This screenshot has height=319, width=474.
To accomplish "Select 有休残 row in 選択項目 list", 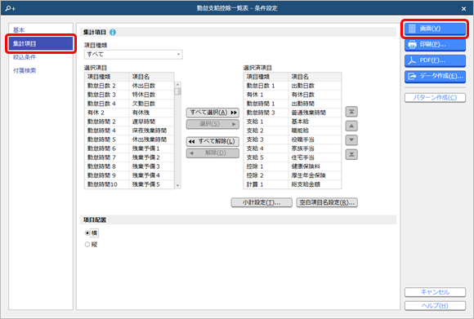I will [x=129, y=113].
